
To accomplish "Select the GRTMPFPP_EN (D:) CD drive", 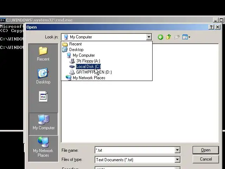I will [94, 72].
